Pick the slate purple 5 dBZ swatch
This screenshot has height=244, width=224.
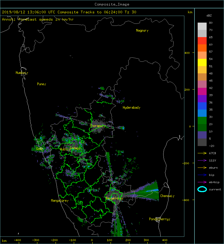(x=202, y=135)
